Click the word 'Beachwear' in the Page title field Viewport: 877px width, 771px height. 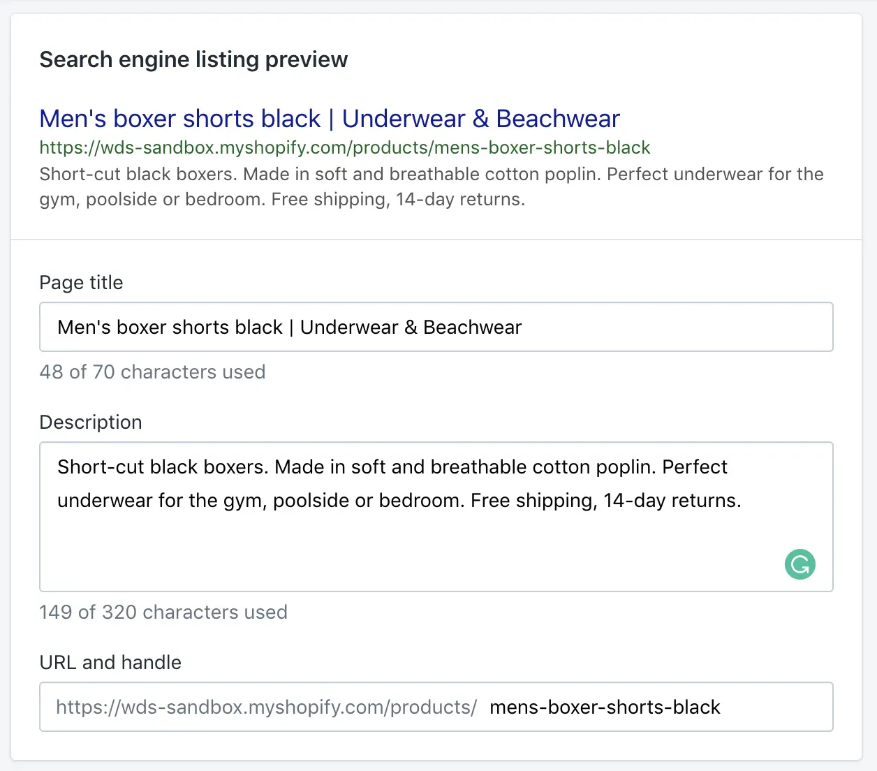pyautogui.click(x=473, y=328)
